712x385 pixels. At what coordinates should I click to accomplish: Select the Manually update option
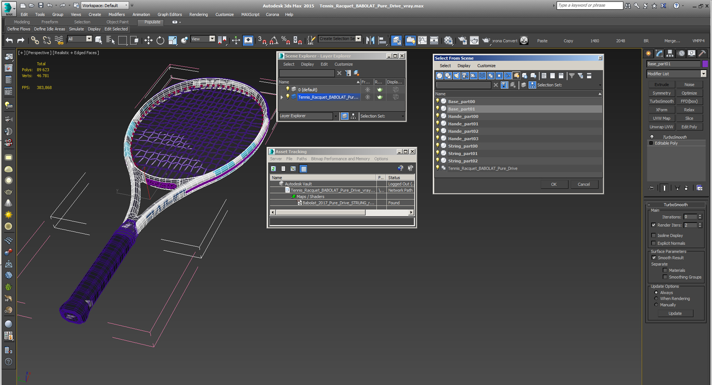(656, 305)
